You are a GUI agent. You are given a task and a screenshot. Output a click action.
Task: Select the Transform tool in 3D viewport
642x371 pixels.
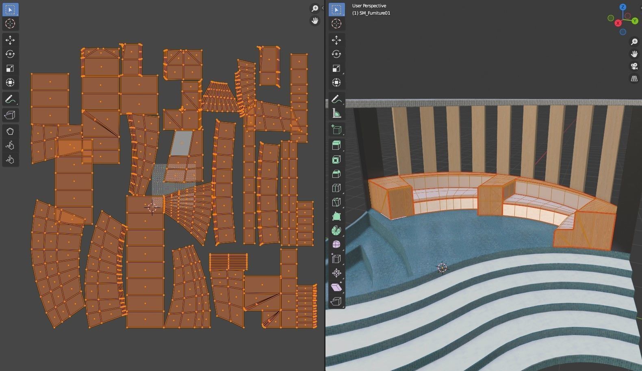[x=336, y=82]
